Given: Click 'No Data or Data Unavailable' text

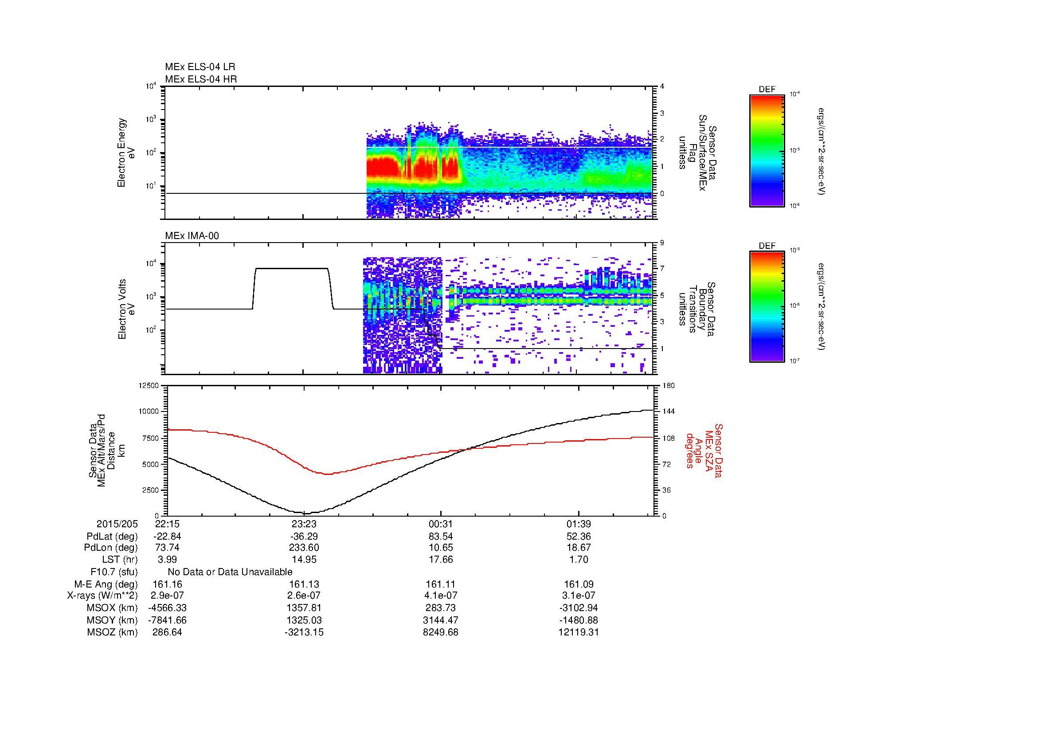Looking at the screenshot, I should click(x=230, y=572).
